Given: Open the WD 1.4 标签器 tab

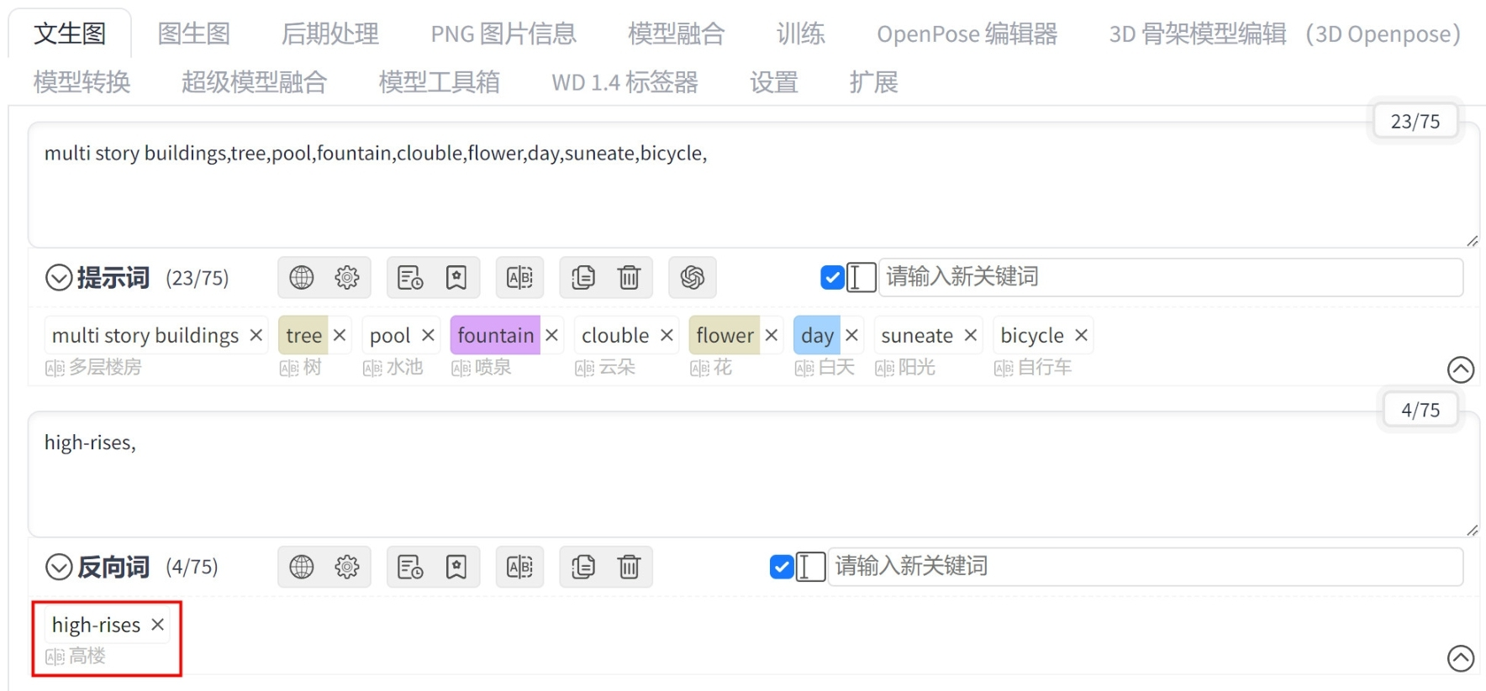Looking at the screenshot, I should [x=624, y=82].
